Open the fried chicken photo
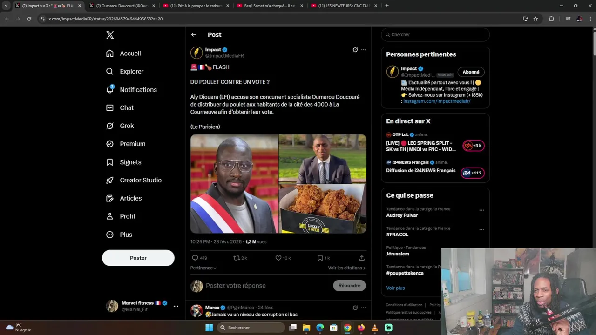 pyautogui.click(x=323, y=209)
